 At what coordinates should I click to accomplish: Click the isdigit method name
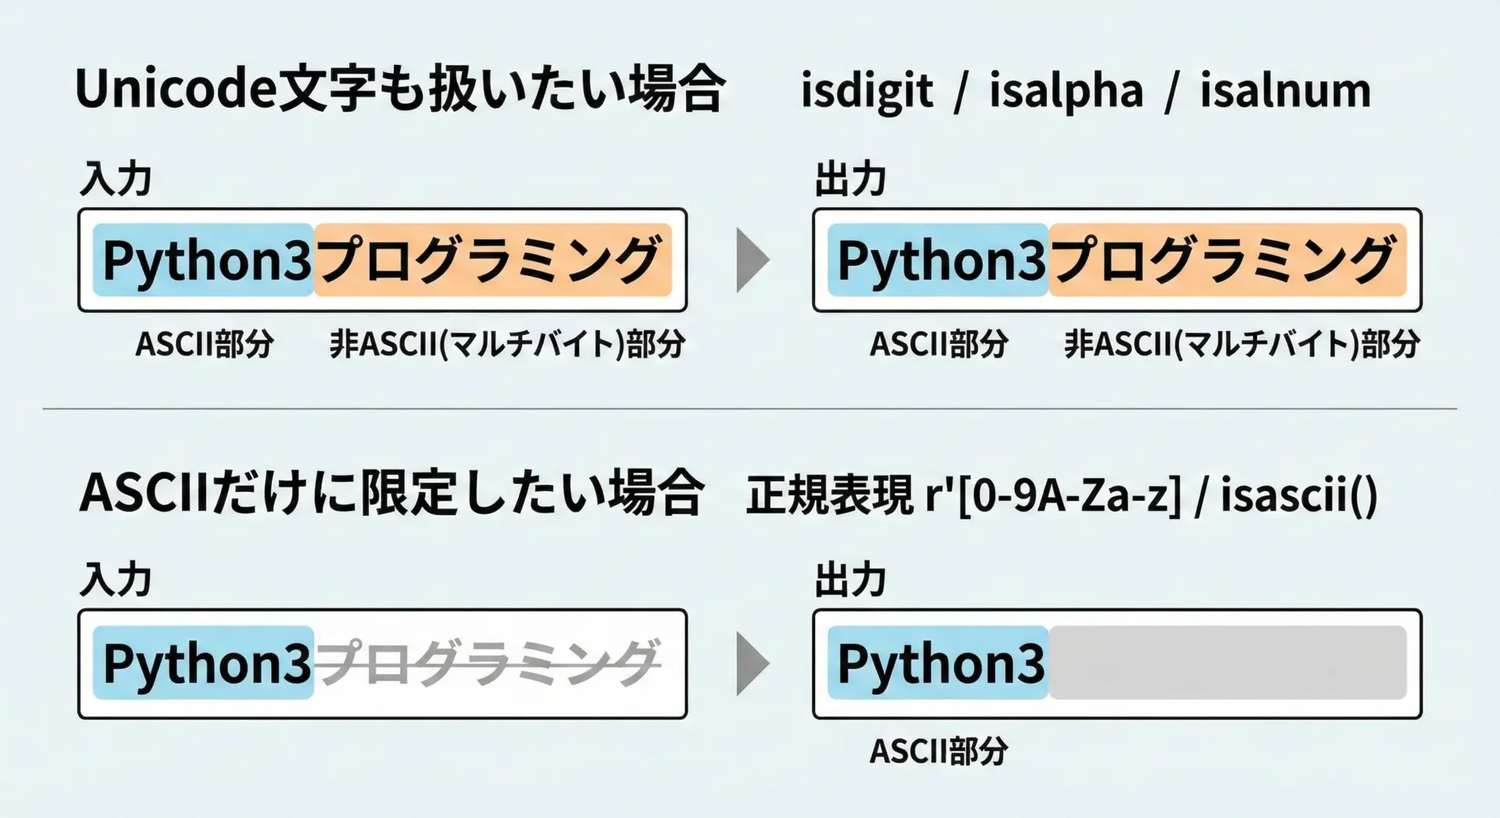(866, 91)
